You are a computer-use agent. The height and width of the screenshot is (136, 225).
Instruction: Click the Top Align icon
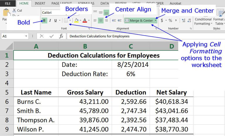coord(95,12)
